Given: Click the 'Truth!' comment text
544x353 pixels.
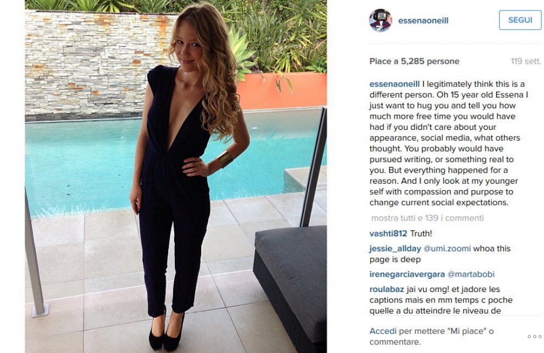Looking at the screenshot, I should click(x=421, y=234).
